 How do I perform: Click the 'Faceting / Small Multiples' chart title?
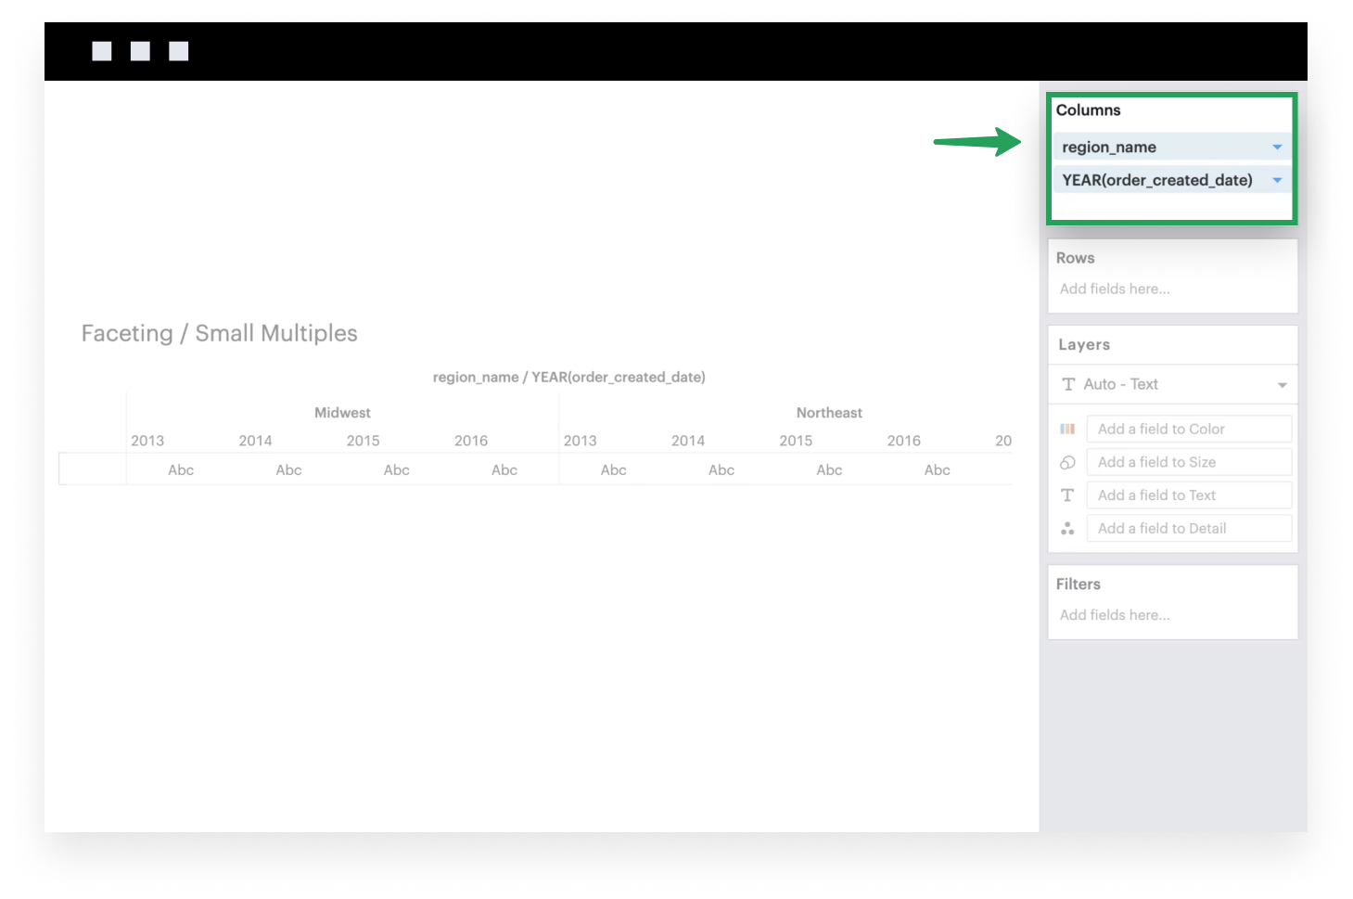[x=220, y=333]
